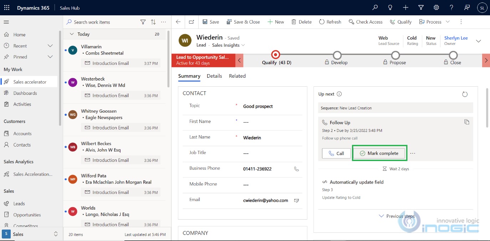Open owner link Sherlyn Lee
Viewport: 490px width, 241px height.
tap(456, 38)
